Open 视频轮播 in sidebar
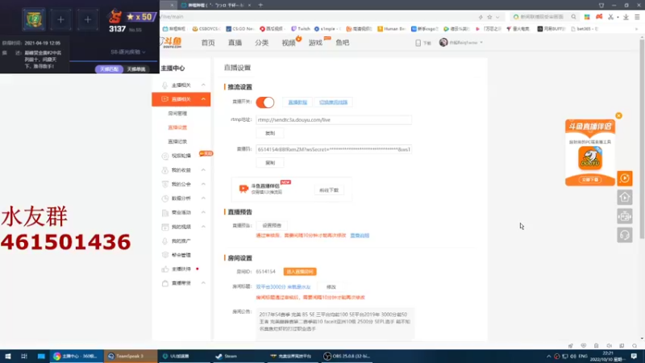 pos(181,156)
